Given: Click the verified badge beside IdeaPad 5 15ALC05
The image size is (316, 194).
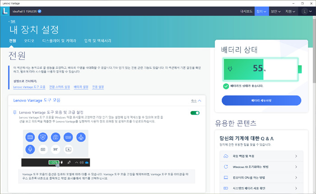Looking at the screenshot, I should [40, 11].
